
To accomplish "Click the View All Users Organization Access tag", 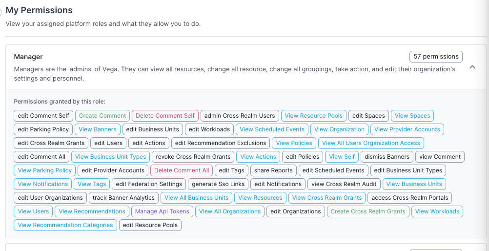I will click(x=371, y=143).
